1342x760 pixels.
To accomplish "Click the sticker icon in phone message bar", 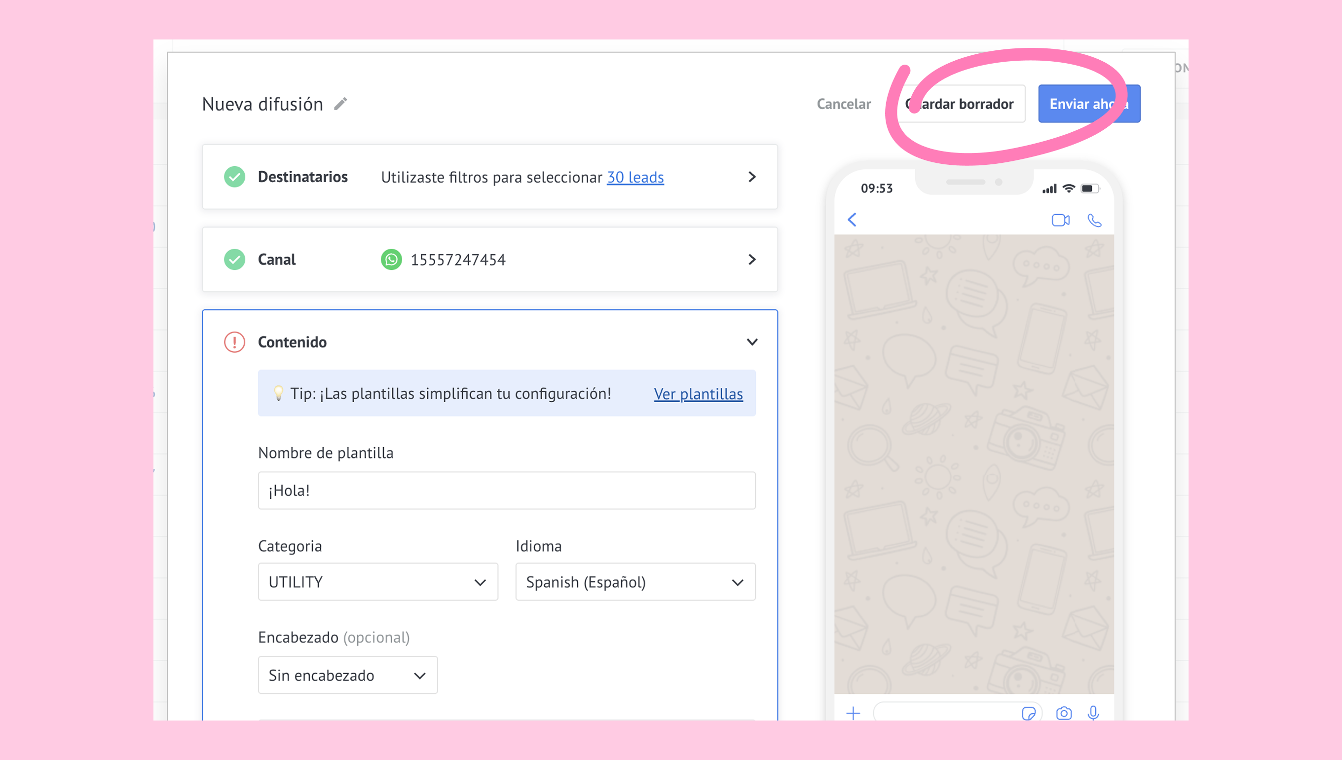I will [x=1028, y=714].
